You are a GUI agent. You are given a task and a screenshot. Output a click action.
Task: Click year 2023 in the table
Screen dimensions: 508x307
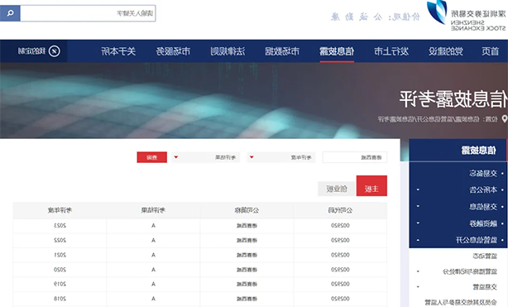tap(60, 226)
